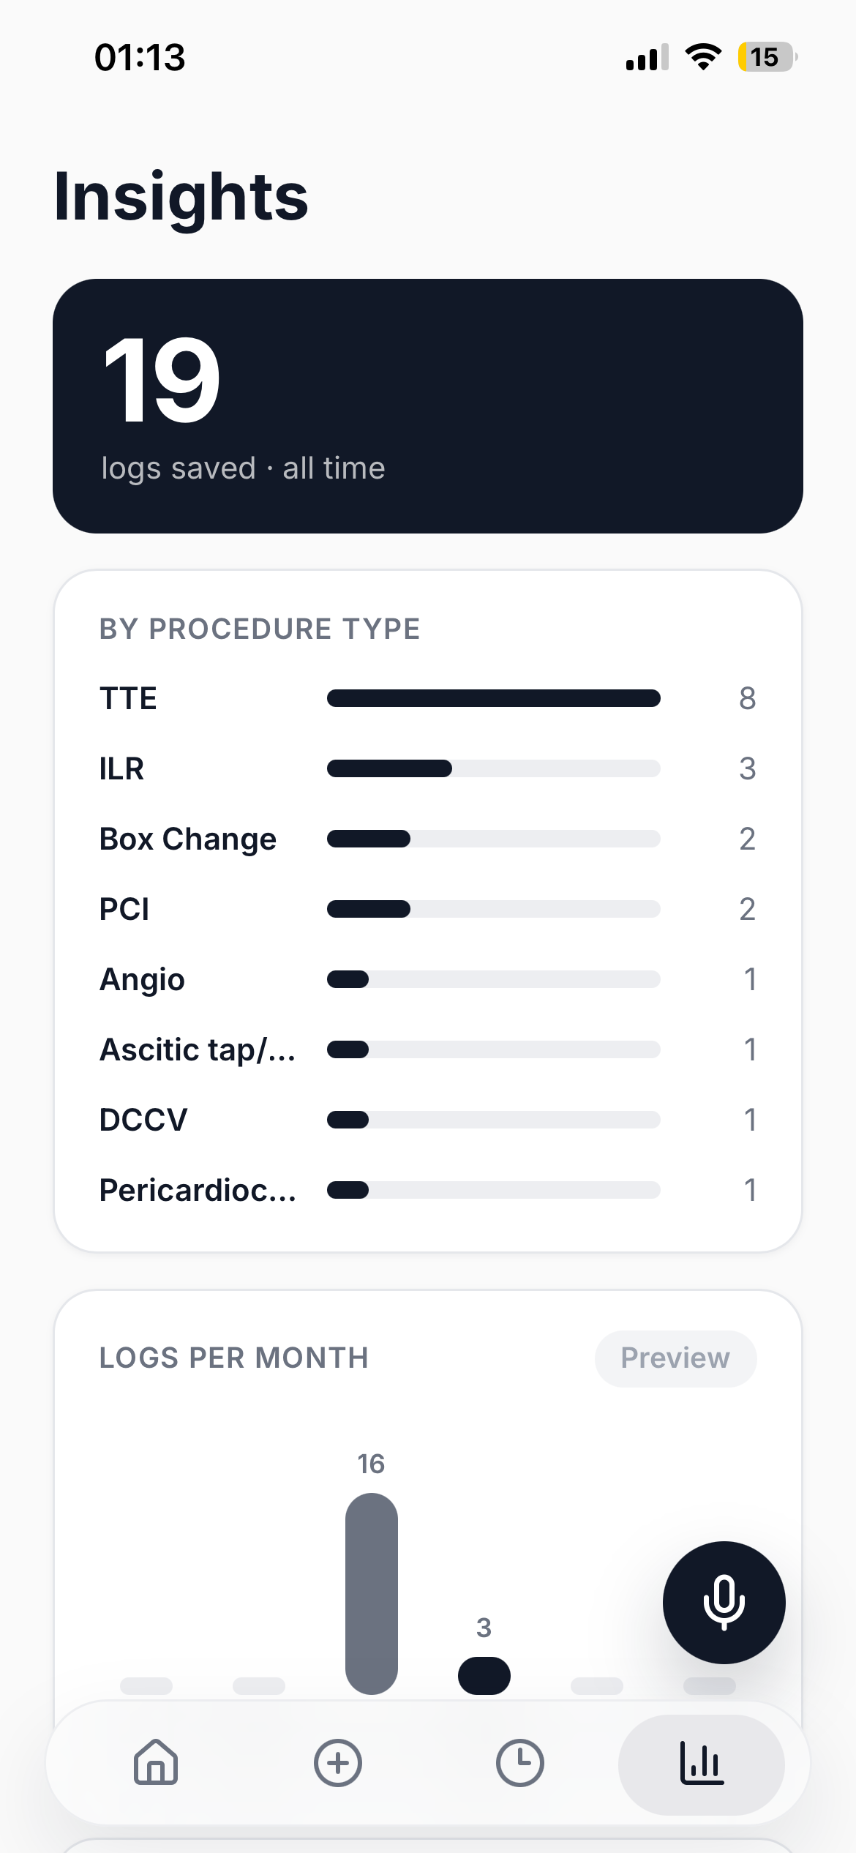Tap the plus add-log icon
Viewport: 856px width, 1853px height.
tap(337, 1763)
